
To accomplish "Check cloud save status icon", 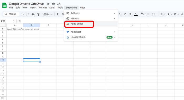I will click(x=59, y=4).
